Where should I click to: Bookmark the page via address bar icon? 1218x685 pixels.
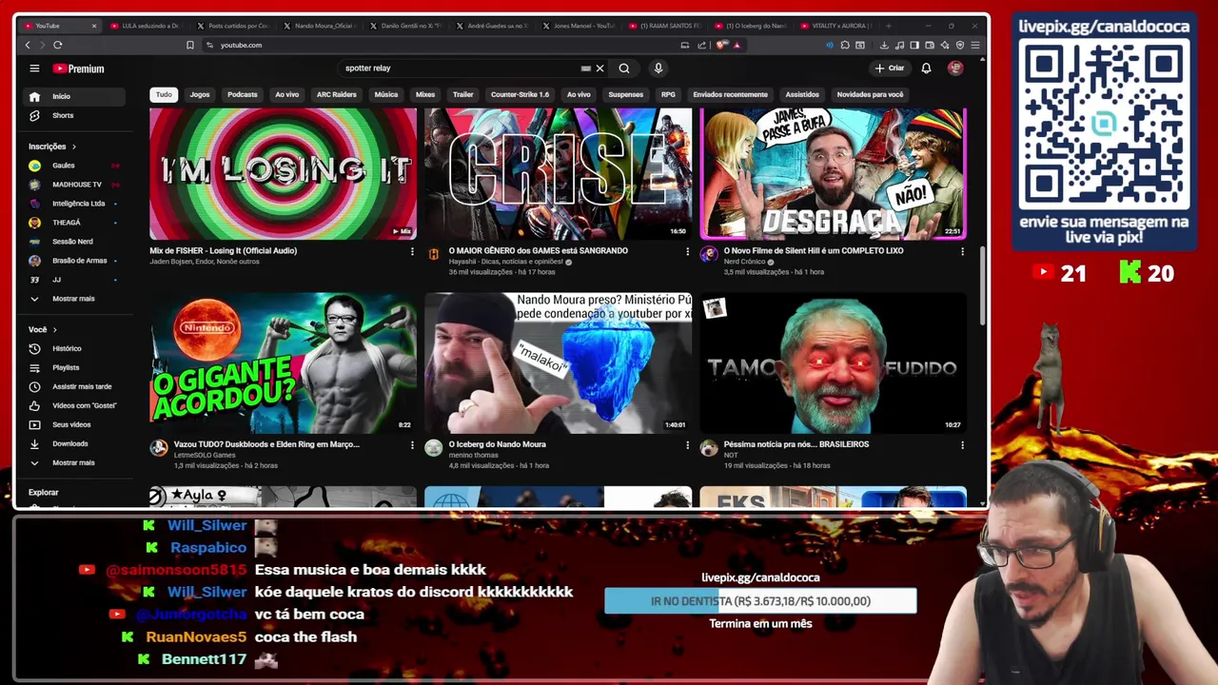tap(190, 45)
